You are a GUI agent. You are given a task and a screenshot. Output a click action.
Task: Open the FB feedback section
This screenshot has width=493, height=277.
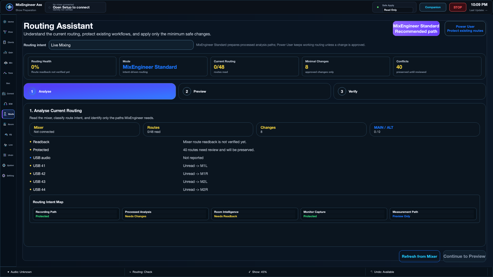(8, 135)
